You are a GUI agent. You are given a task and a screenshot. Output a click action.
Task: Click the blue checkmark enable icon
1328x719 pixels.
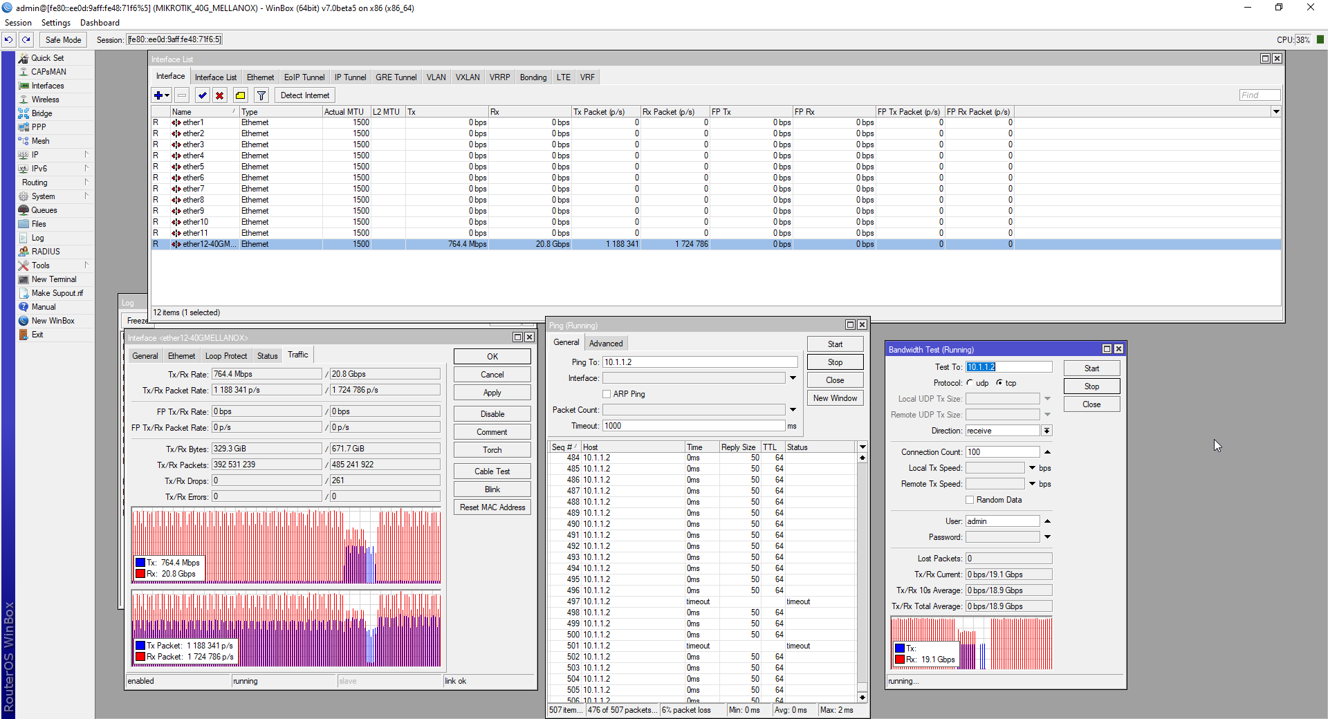pyautogui.click(x=202, y=95)
